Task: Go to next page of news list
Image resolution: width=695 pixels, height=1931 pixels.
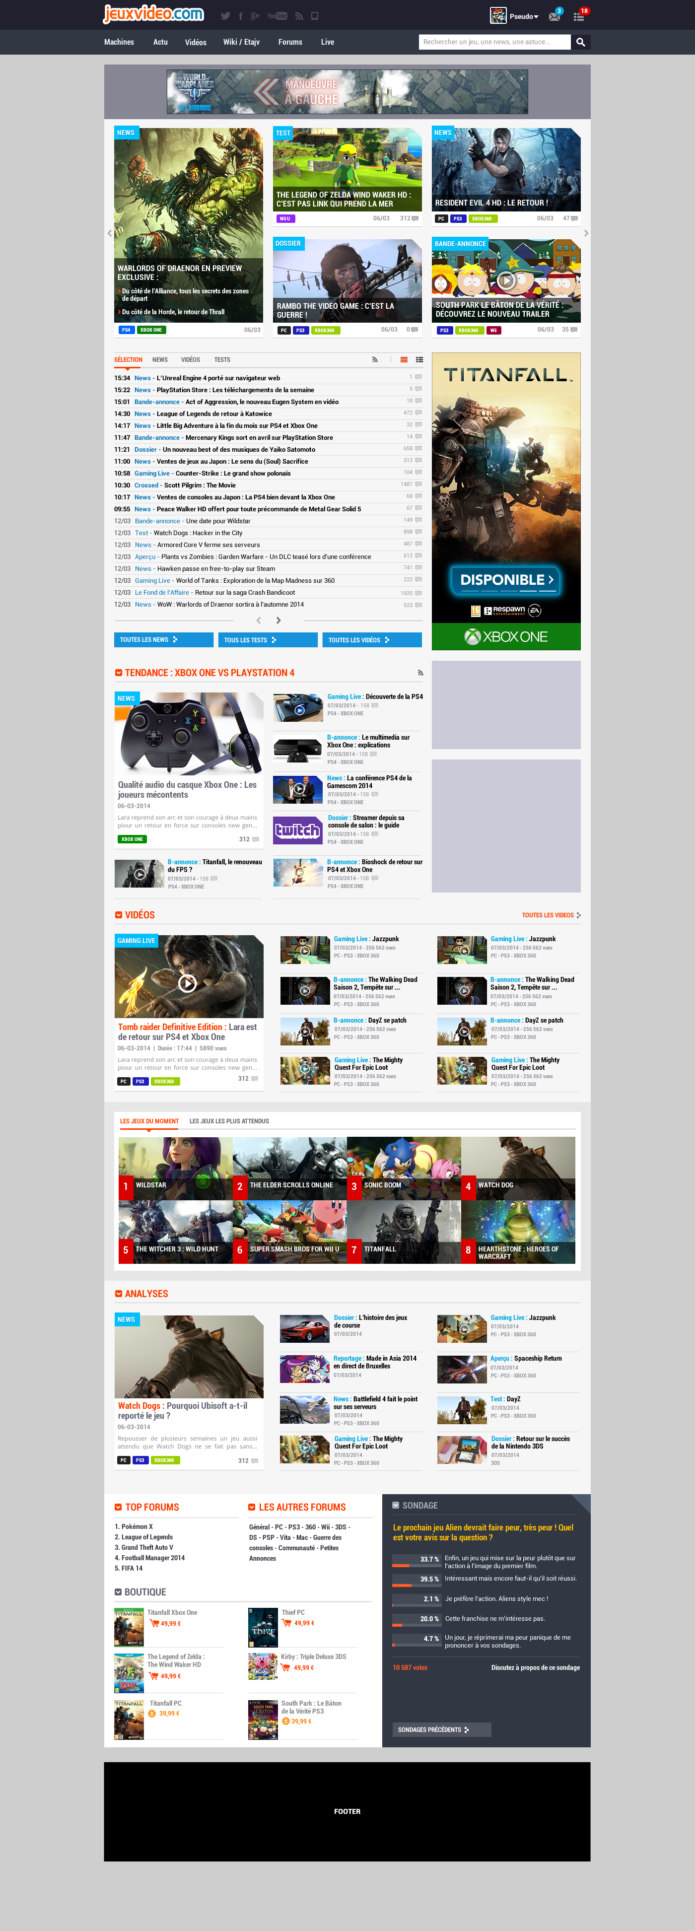Action: pyautogui.click(x=278, y=620)
